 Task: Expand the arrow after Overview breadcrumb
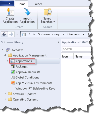click(83, 34)
